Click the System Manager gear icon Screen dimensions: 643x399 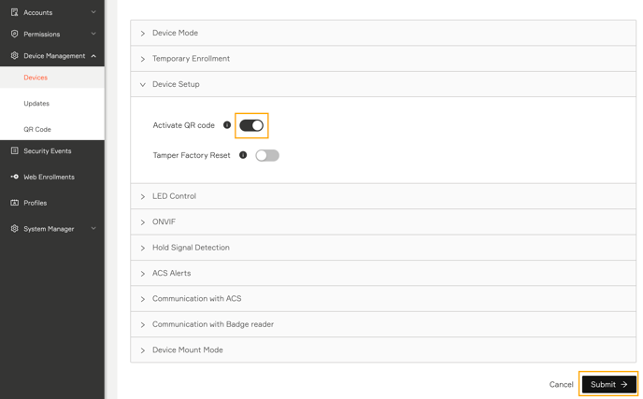[14, 228]
